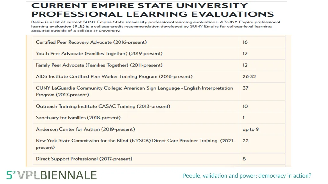The height and width of the screenshot is (184, 328).
Task: Click Youth Peer Advocate (Families Together) entry
Action: click(99, 54)
